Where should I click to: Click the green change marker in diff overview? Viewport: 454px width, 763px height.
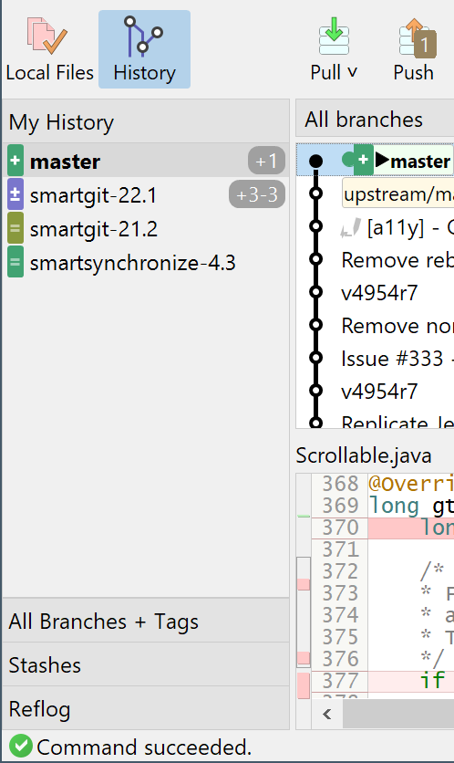[x=304, y=516]
